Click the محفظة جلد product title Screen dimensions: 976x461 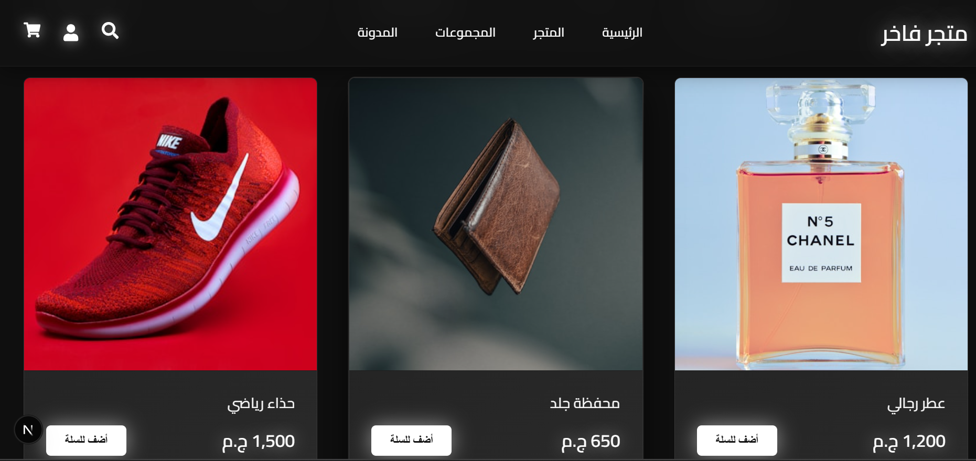pyautogui.click(x=585, y=403)
